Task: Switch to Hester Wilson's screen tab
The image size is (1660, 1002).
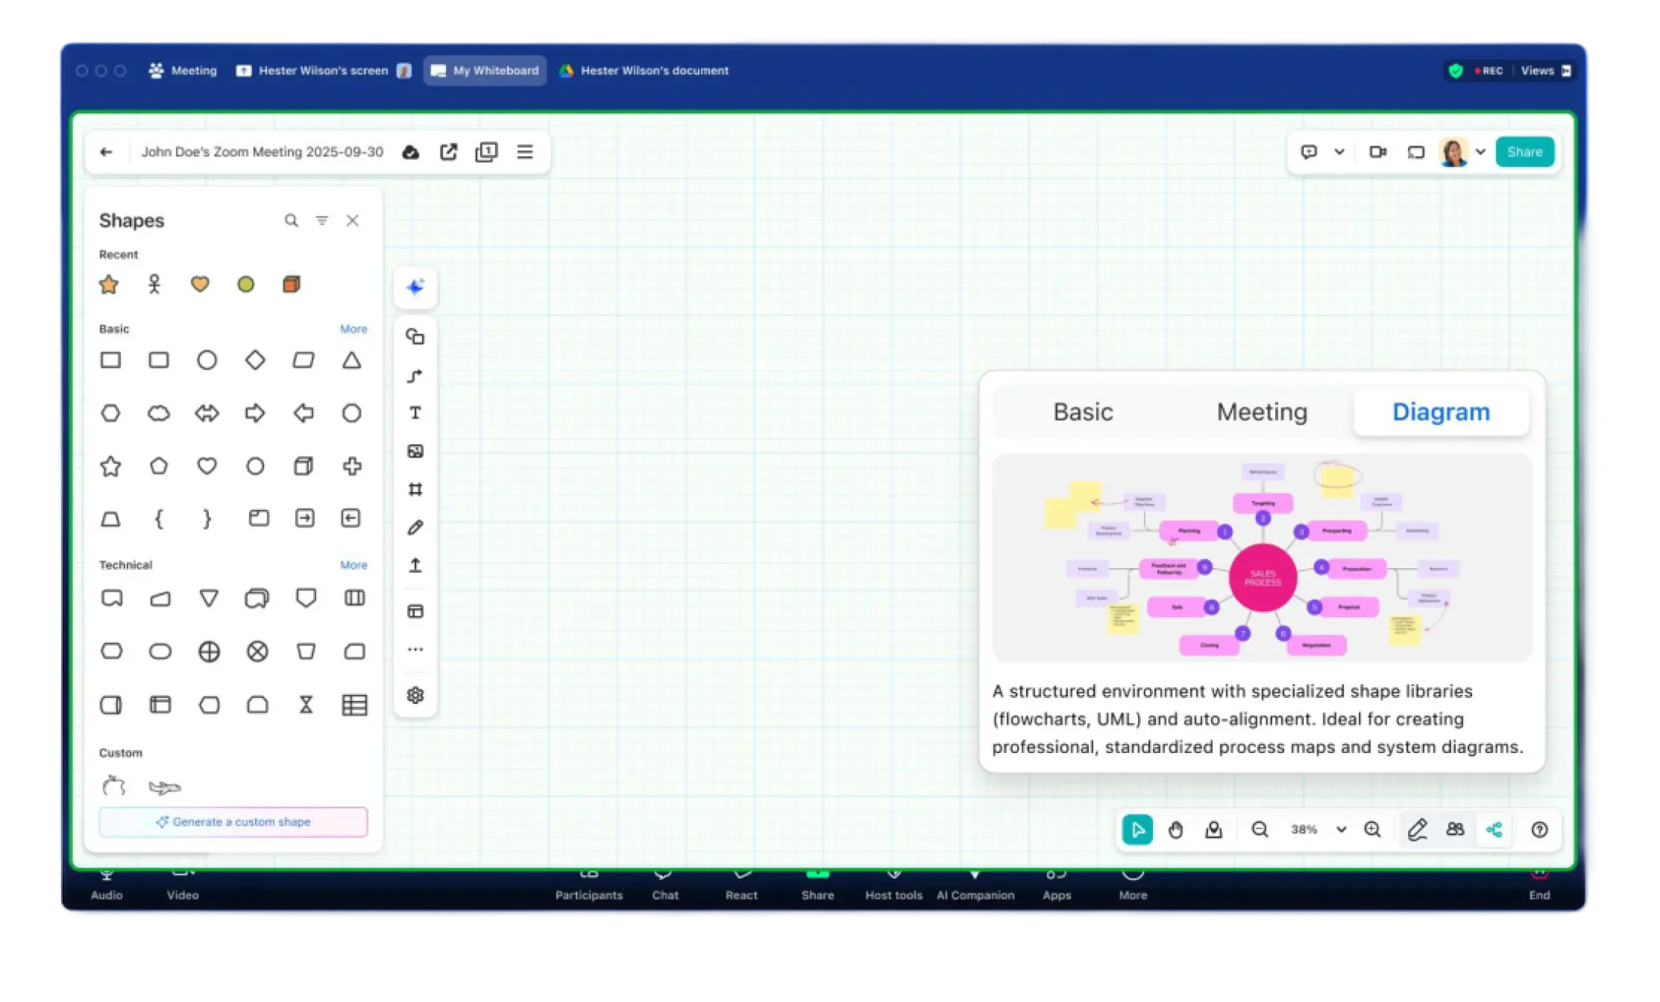Action: point(324,70)
